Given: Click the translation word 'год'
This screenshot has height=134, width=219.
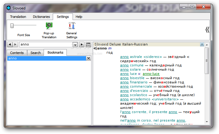Looking at the screenshot, I should tap(109, 53).
